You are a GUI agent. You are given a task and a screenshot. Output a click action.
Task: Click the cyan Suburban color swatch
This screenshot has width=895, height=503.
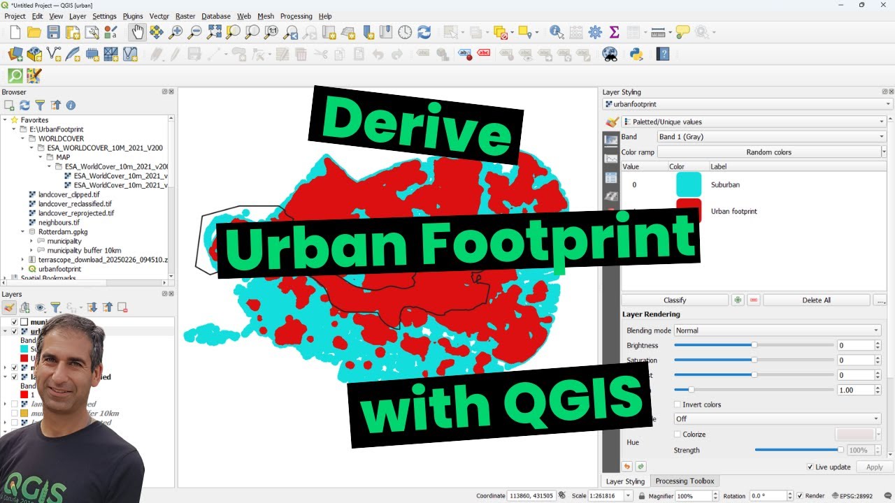689,184
